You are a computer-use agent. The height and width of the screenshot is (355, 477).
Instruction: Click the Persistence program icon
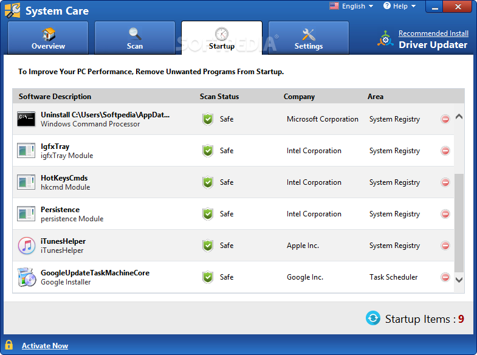click(x=26, y=213)
